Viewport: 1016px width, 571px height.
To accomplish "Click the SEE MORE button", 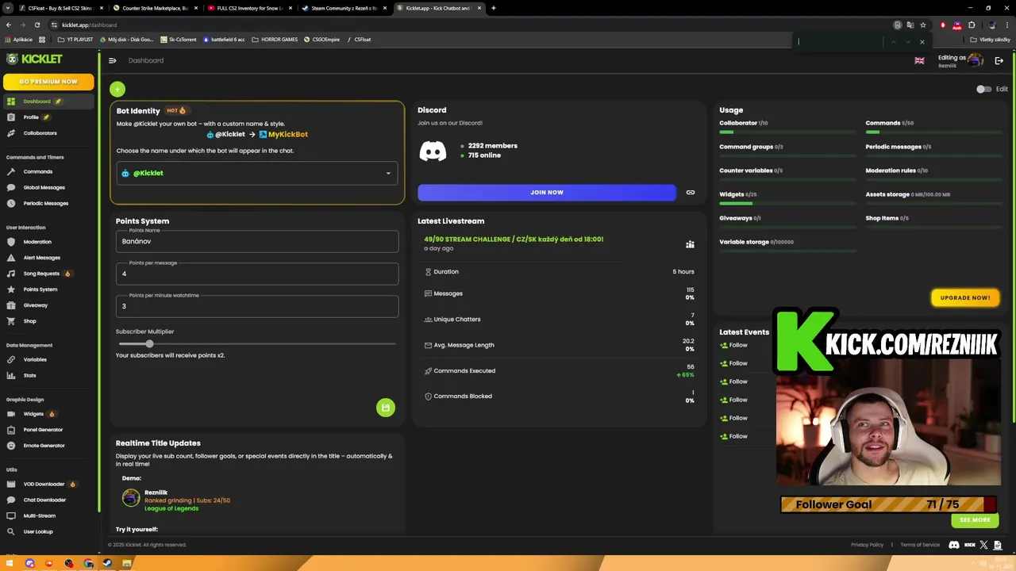I will click(975, 520).
